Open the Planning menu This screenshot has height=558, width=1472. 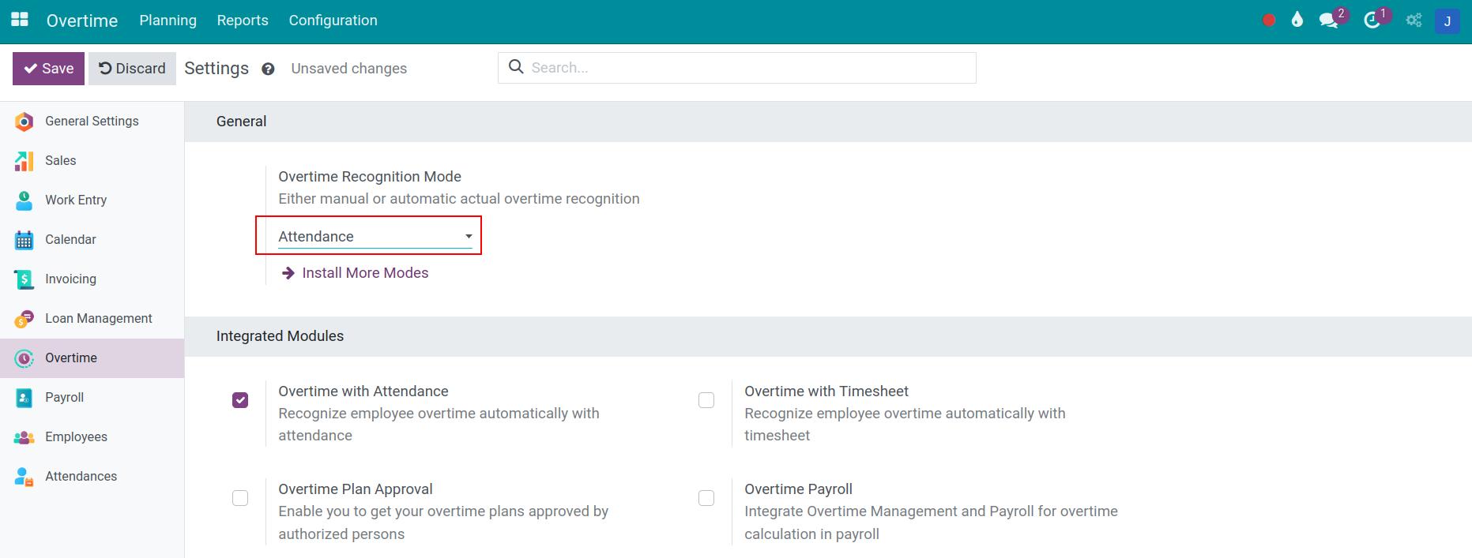coord(168,21)
